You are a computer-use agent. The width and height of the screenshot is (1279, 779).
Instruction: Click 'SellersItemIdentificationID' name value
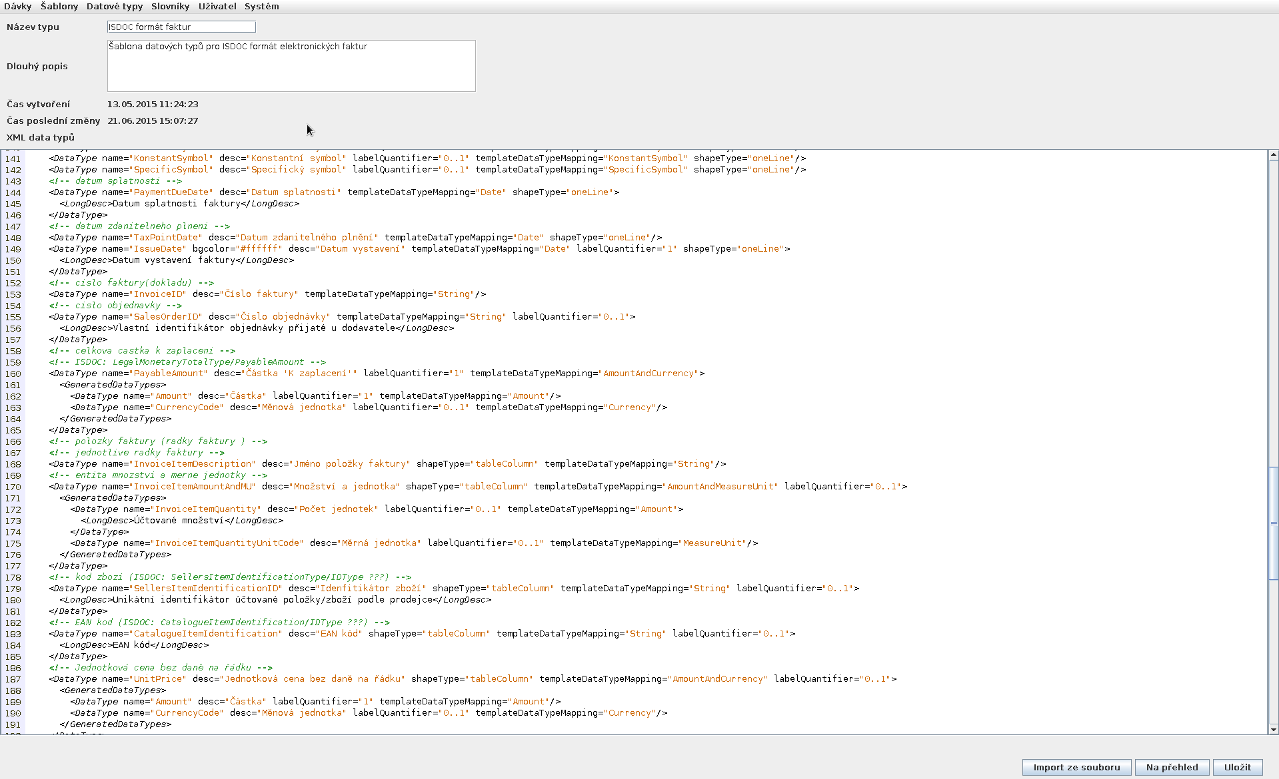click(205, 589)
